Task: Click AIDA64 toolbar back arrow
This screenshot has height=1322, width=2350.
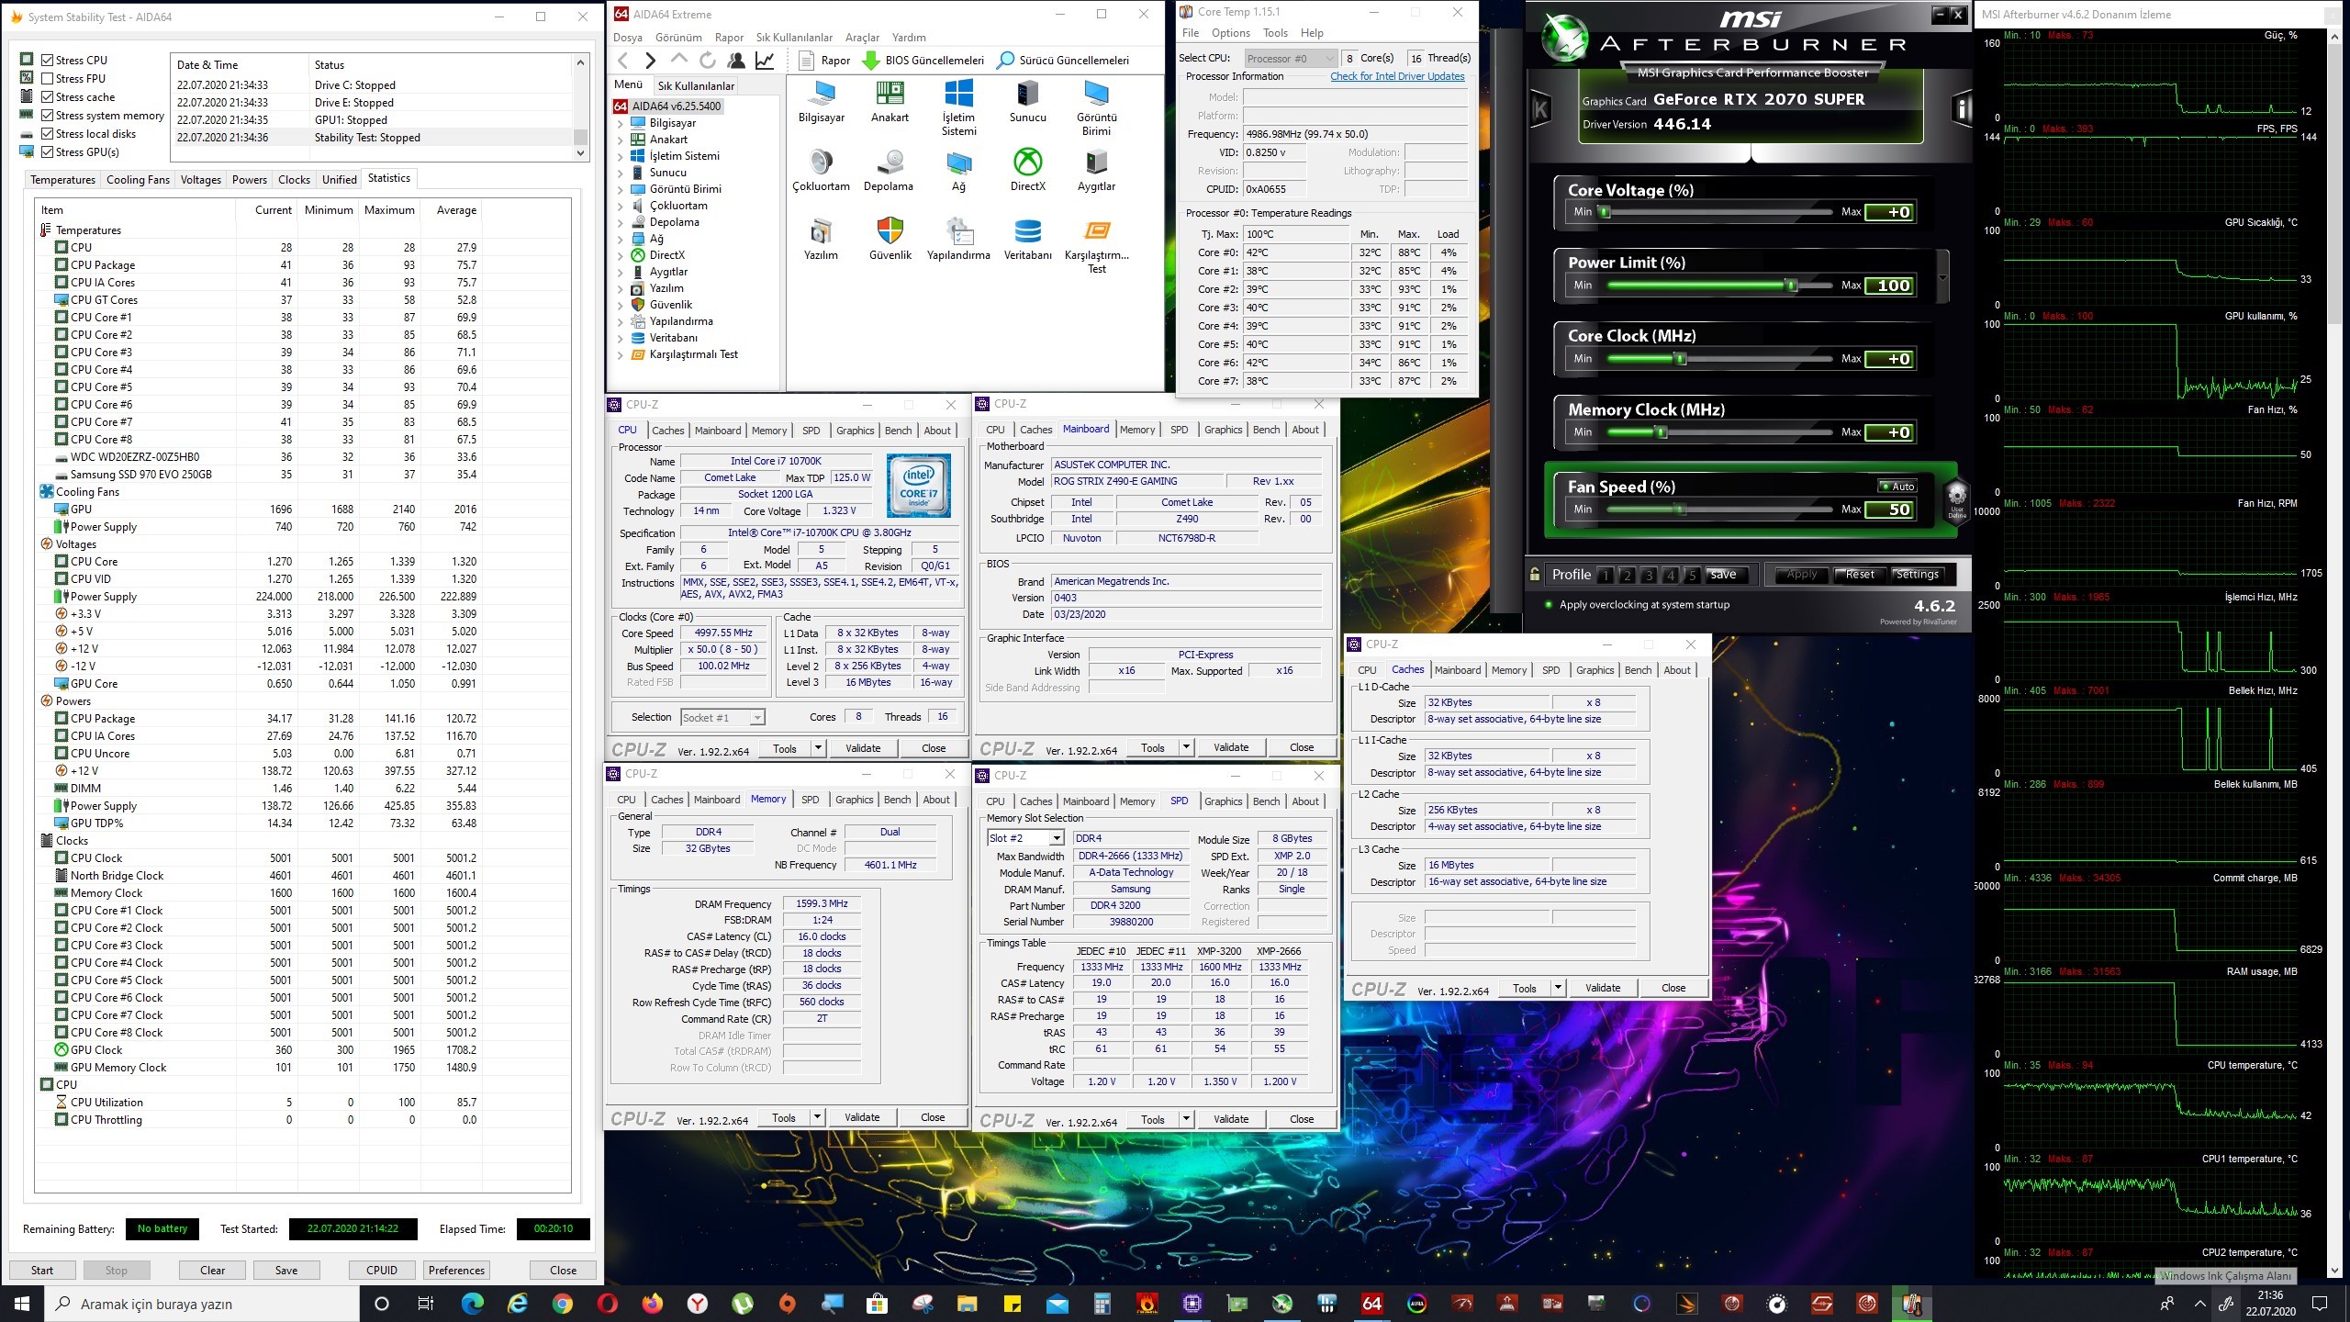Action: pos(623,61)
